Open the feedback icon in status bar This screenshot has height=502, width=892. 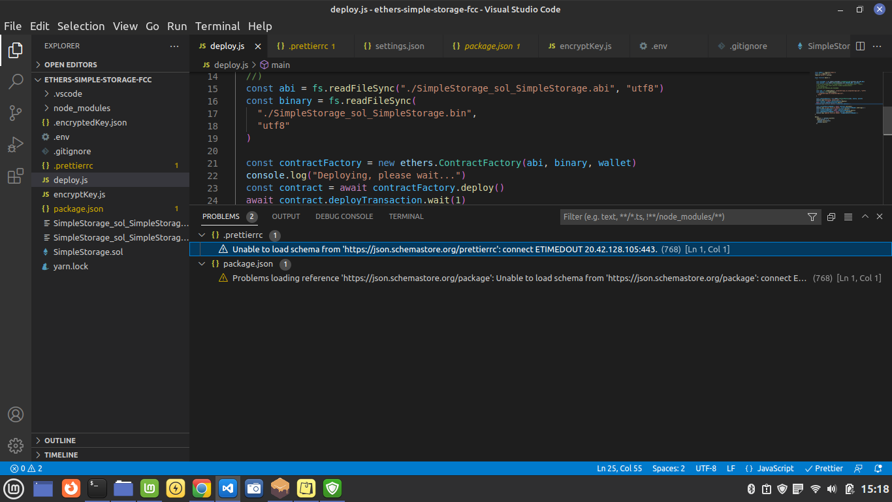pos(859,469)
